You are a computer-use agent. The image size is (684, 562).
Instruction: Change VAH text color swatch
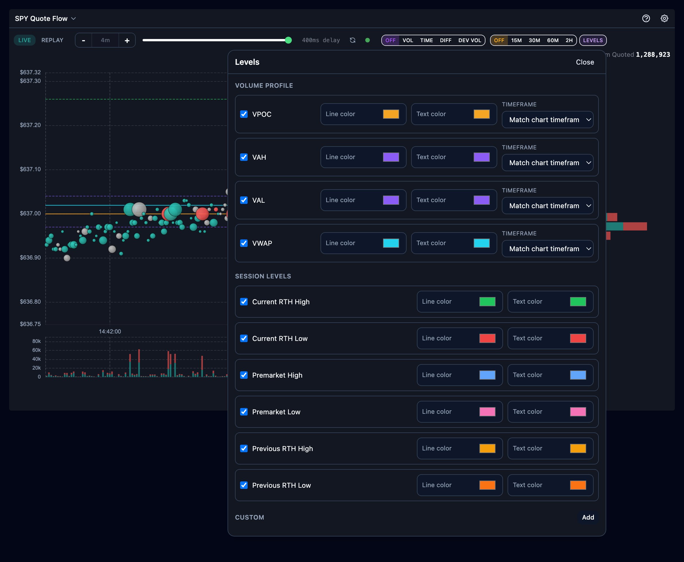click(482, 157)
